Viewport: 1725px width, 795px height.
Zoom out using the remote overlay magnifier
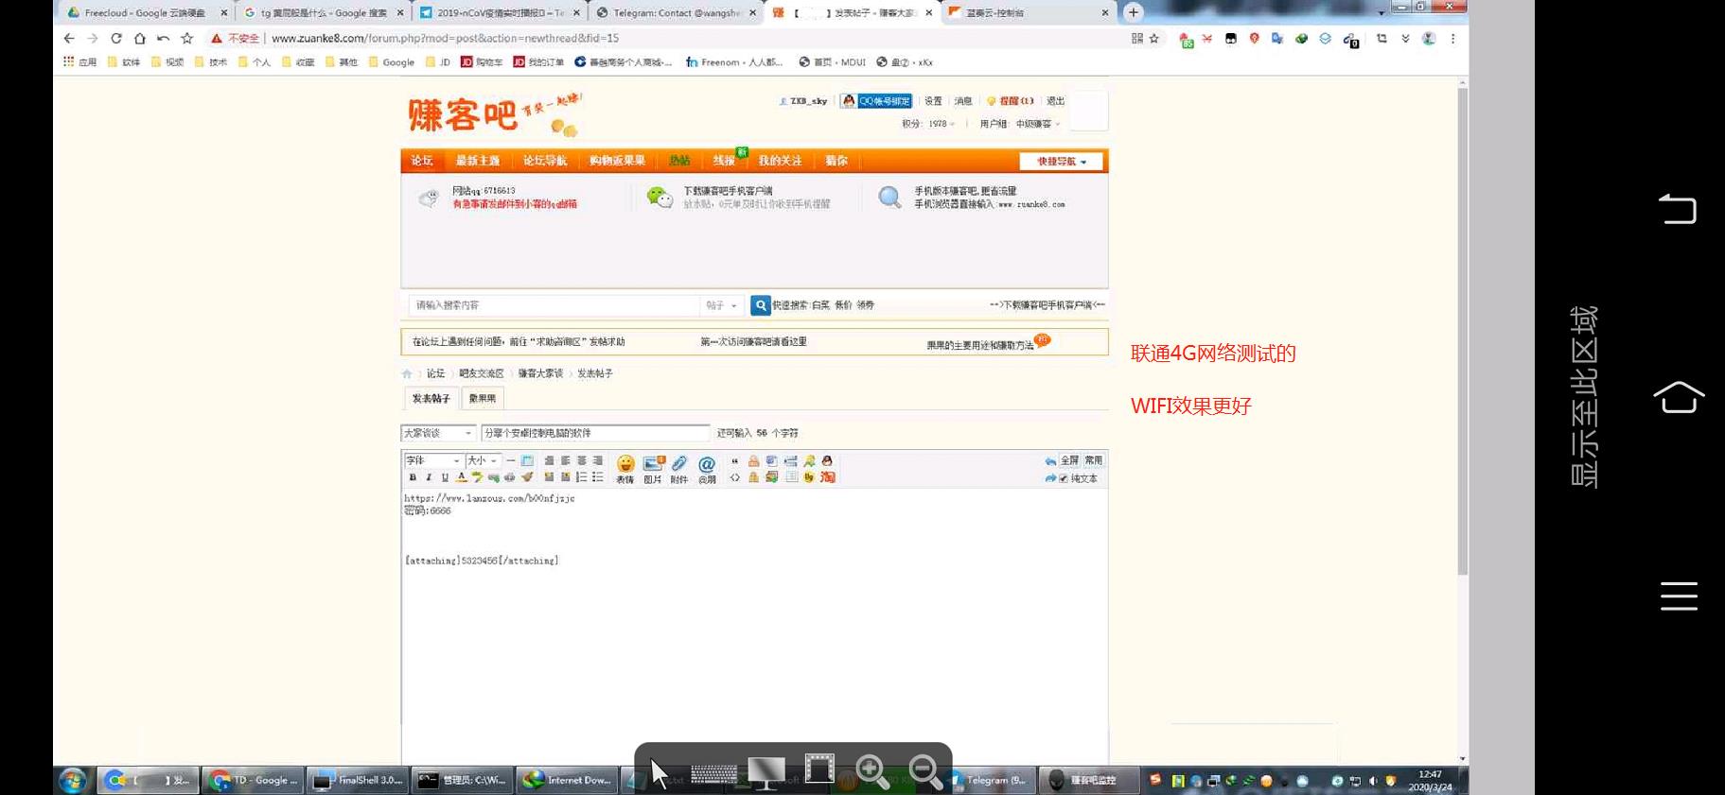click(x=925, y=772)
